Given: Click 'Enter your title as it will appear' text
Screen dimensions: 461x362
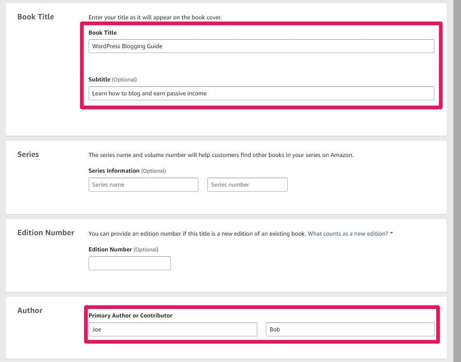Looking at the screenshot, I should (x=155, y=18).
